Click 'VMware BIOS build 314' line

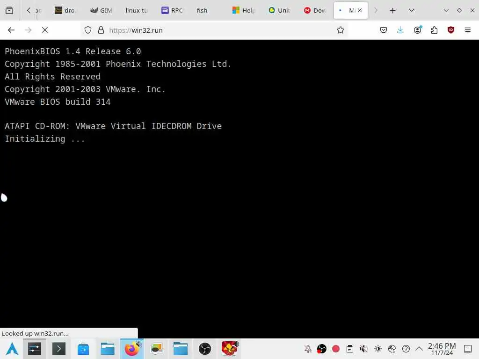58,101
